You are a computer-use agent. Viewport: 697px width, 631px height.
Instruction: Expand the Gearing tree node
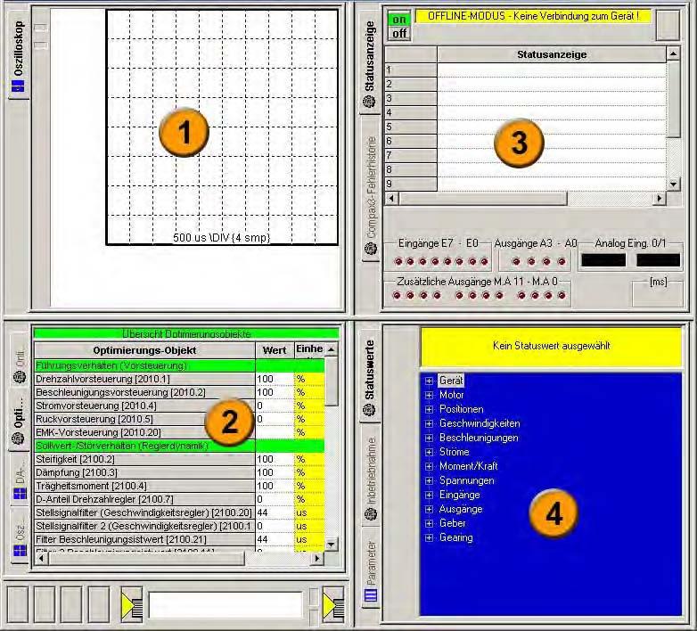[x=429, y=537]
